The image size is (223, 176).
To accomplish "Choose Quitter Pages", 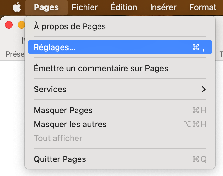I will (60, 159).
